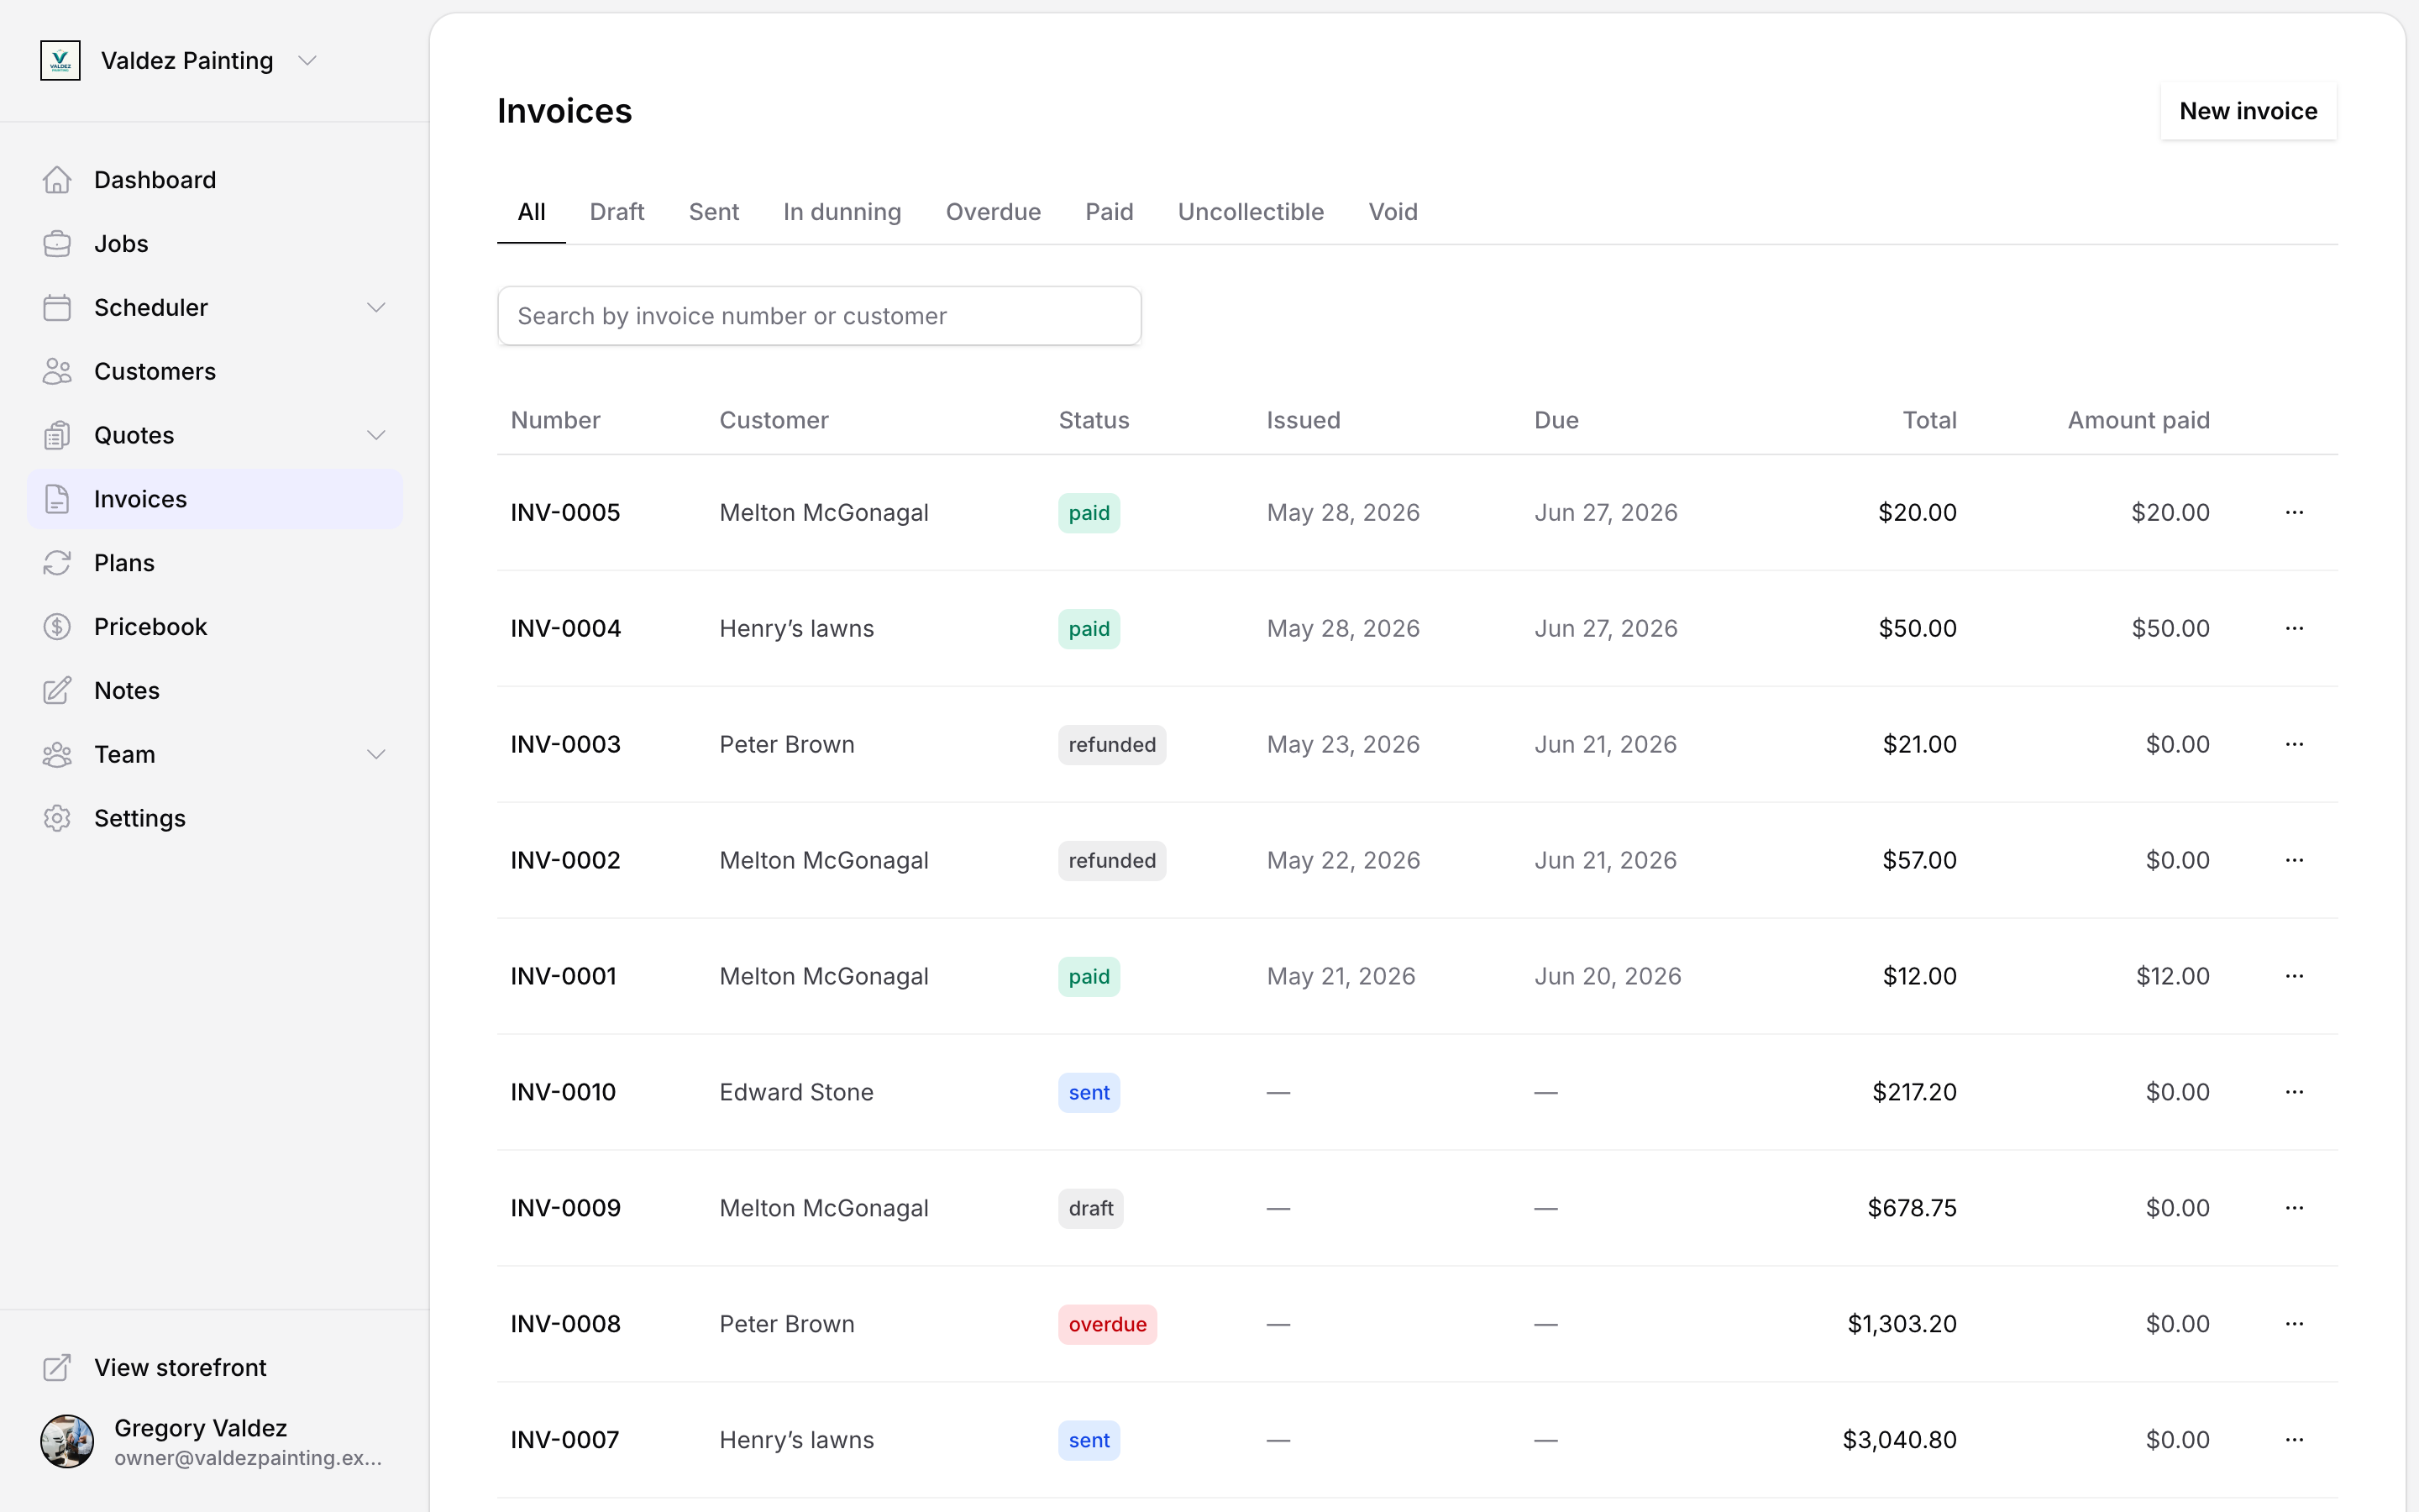The width and height of the screenshot is (2419, 1512).
Task: Go to Dashboard in the sidebar
Action: point(215,180)
